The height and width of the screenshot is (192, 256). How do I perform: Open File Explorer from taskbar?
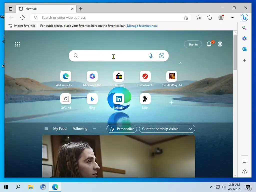[30, 187]
